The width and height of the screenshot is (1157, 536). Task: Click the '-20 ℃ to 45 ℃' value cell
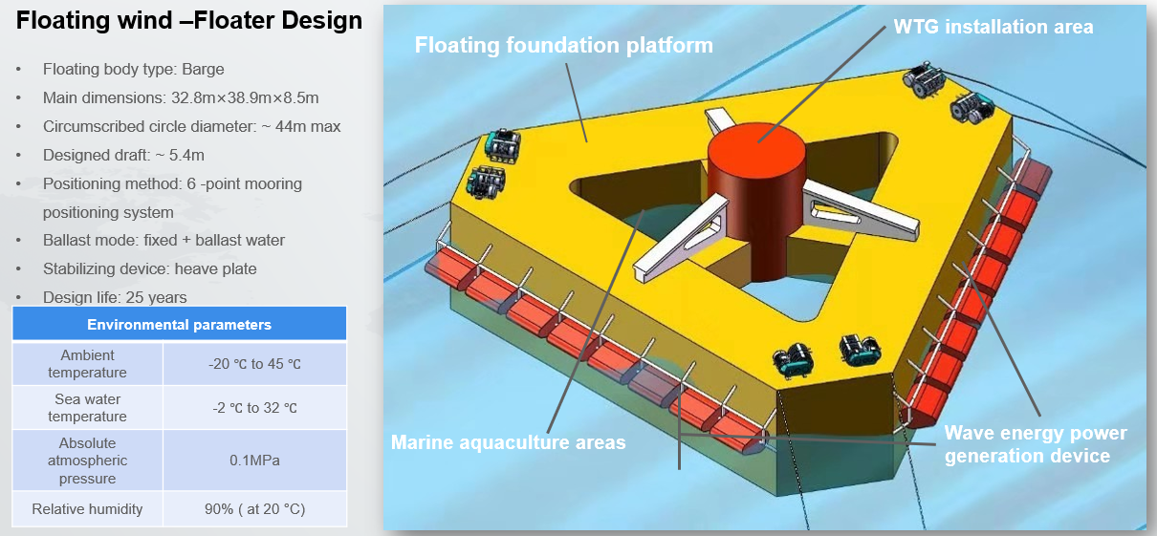point(254,363)
